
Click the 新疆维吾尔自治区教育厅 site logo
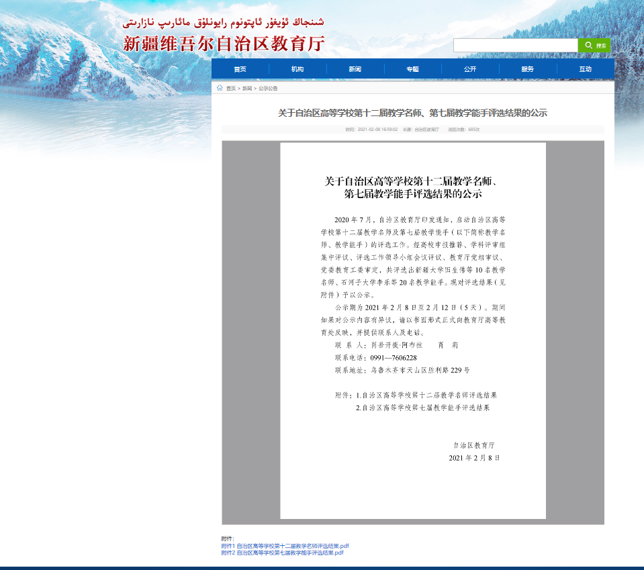click(x=224, y=44)
